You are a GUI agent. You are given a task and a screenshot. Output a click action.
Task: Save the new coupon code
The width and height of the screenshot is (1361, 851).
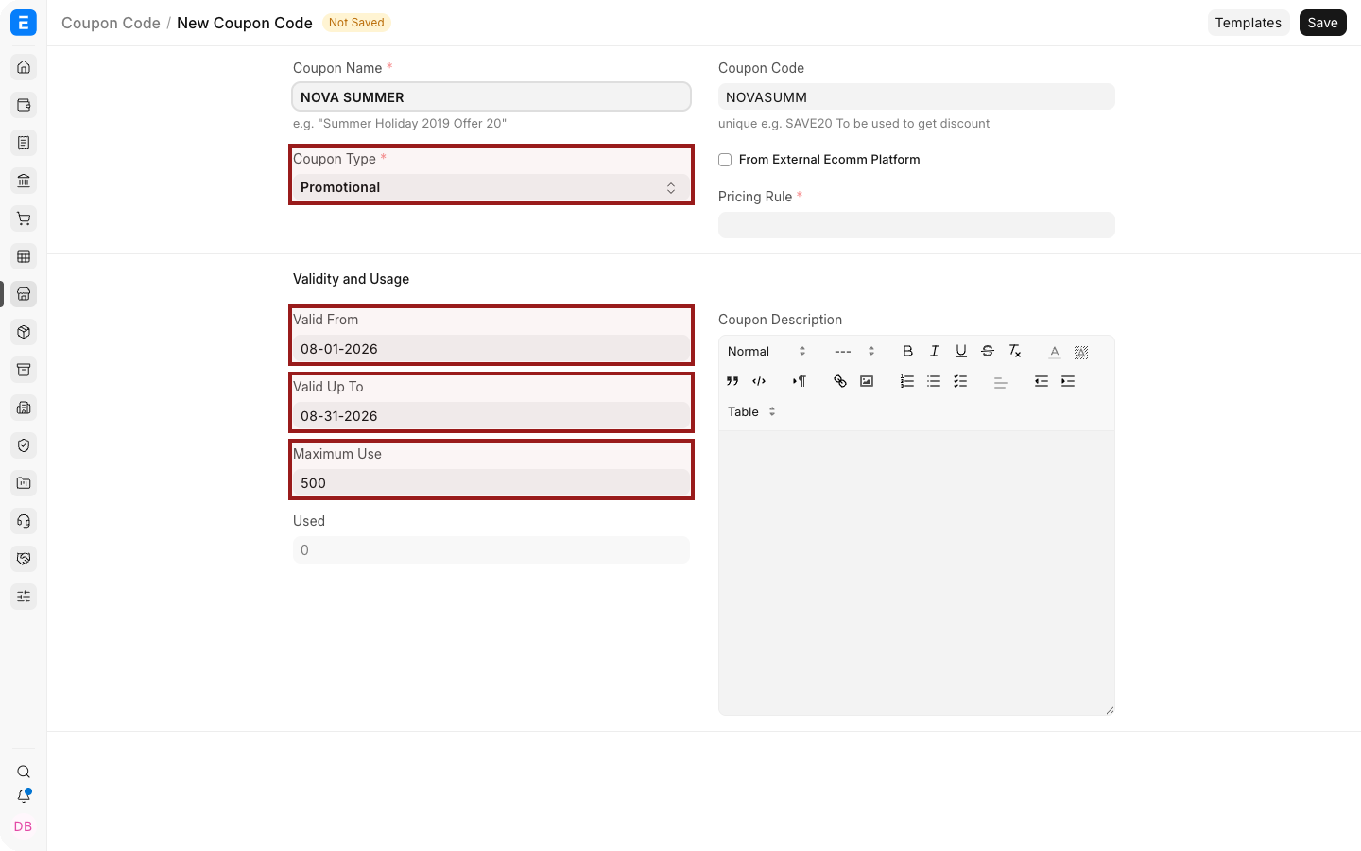tap(1322, 23)
